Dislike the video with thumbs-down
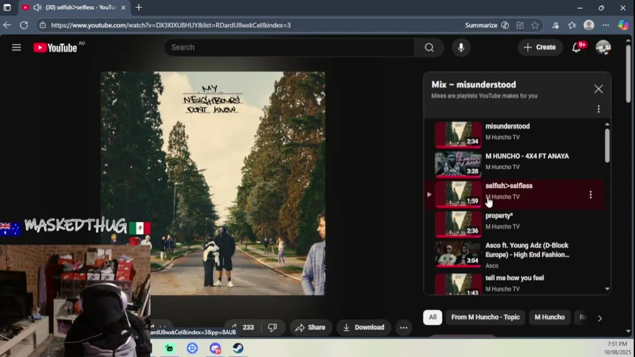Image resolution: width=635 pixels, height=357 pixels. pyautogui.click(x=272, y=327)
